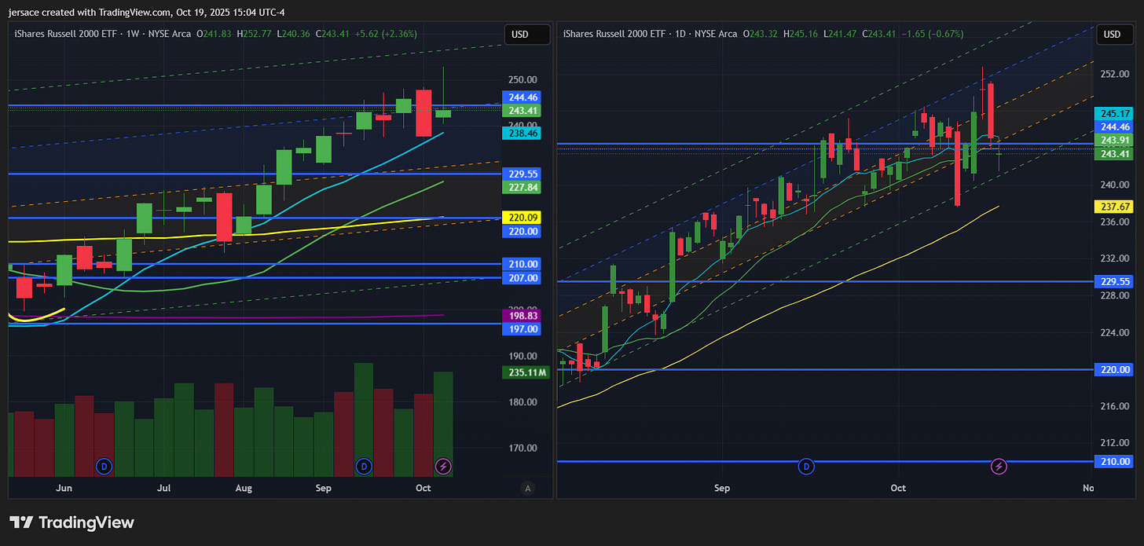Click the 228.00 axis value on daily chart
The width and height of the screenshot is (1144, 546).
[1115, 295]
